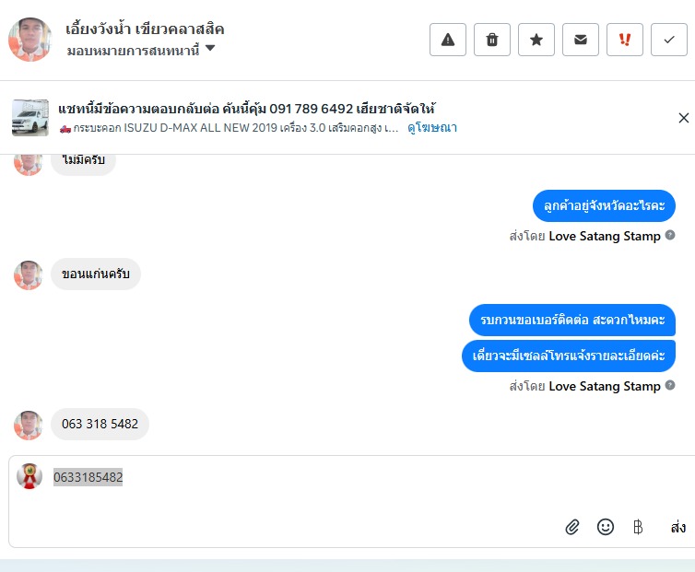
Task: Open the emoji picker
Action: pyautogui.click(x=606, y=527)
